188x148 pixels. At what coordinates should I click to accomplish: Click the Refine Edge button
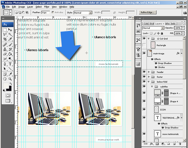pos(148,12)
